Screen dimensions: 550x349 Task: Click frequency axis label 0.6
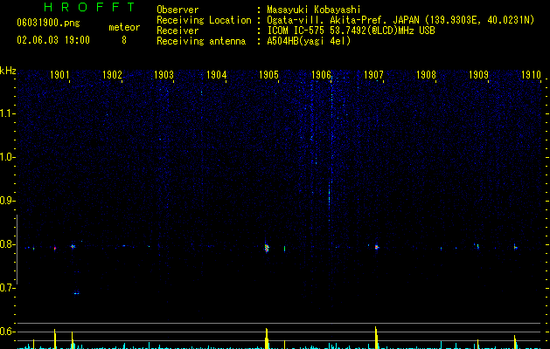click(6, 332)
